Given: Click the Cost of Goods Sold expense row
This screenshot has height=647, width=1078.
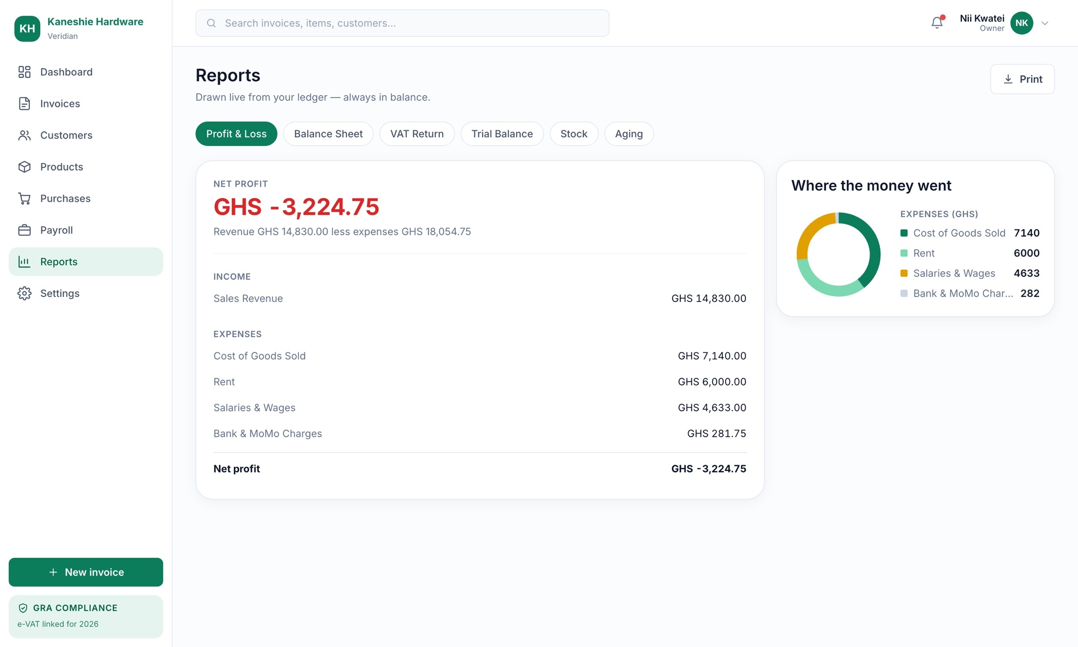Looking at the screenshot, I should click(x=480, y=356).
